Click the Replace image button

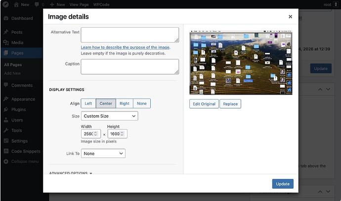click(x=230, y=104)
